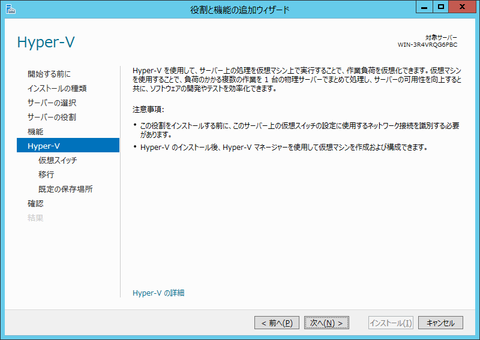Viewport: 480px width, 340px height.
Task: Select the Hyper-V step in the sidebar
Action: click(68, 145)
